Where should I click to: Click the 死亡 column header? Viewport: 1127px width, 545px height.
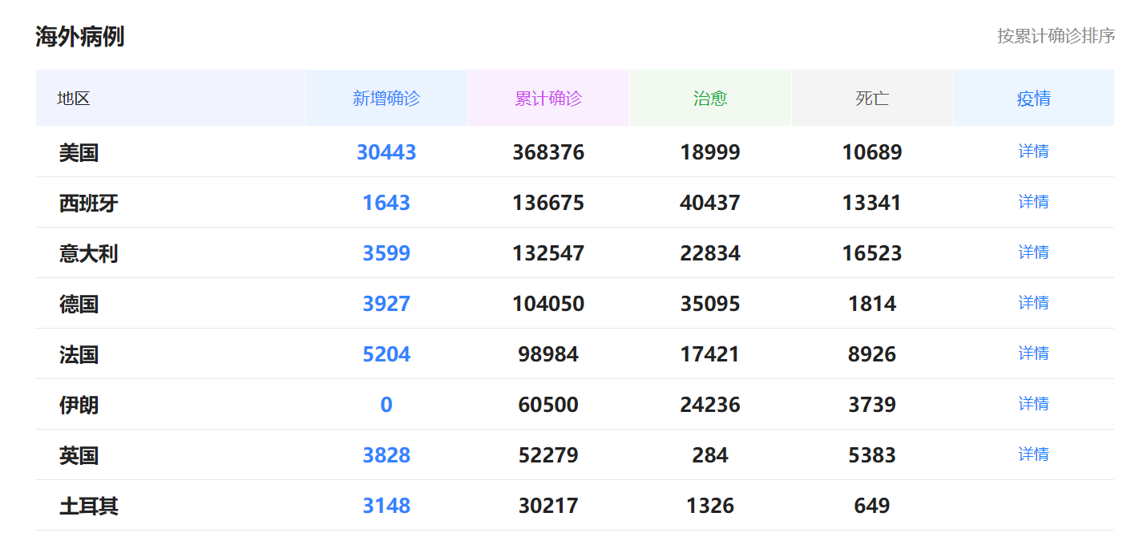click(872, 99)
